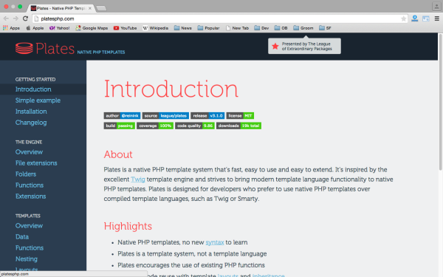Click the author @reinink badge
Screen dimensions: 443x277
pyautogui.click(x=122, y=116)
